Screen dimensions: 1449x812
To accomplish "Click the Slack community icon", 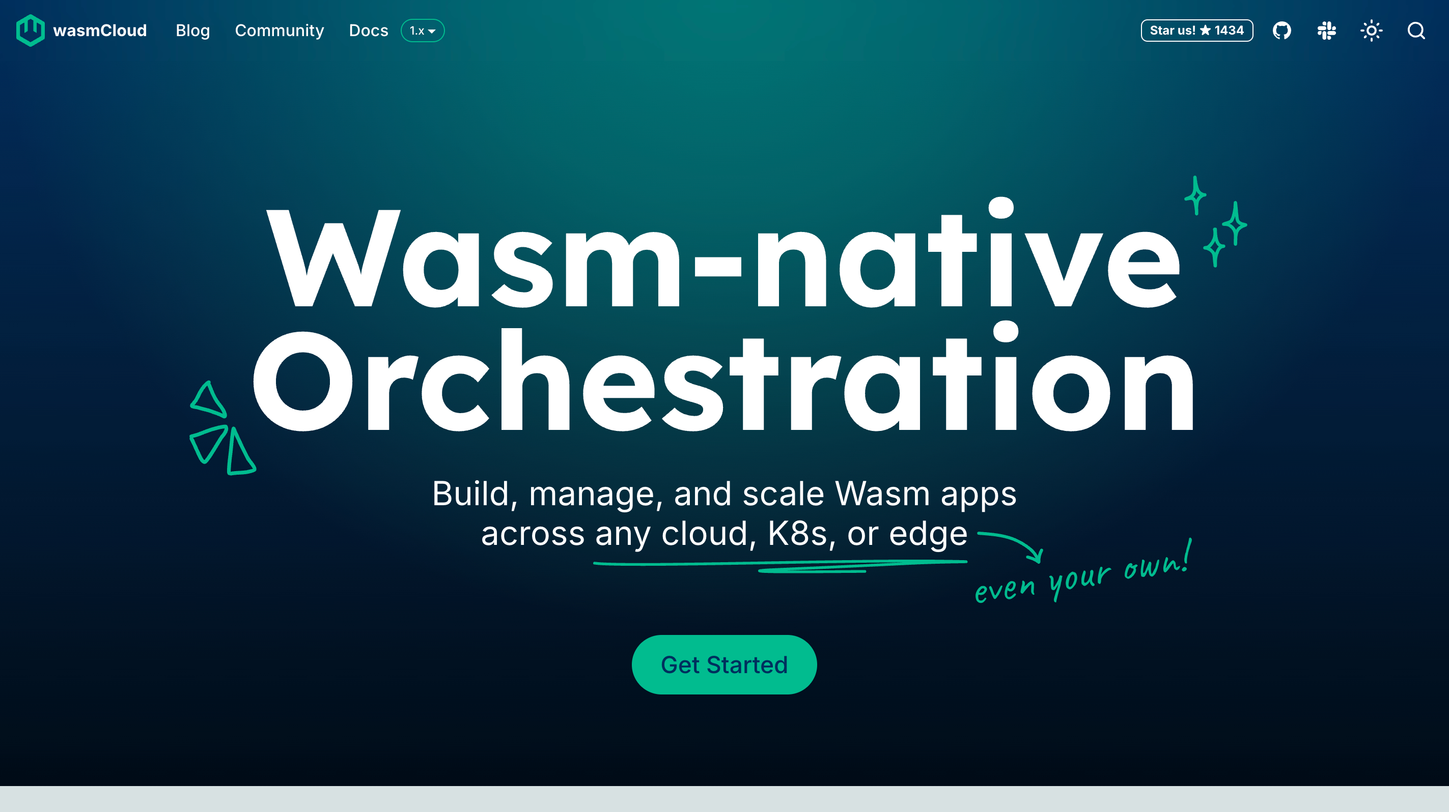I will point(1327,30).
